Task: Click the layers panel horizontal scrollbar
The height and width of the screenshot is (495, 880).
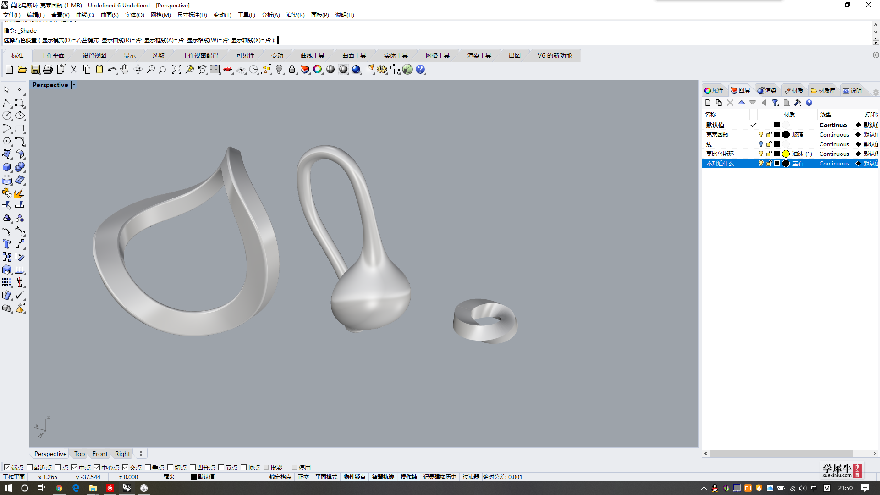Action: (x=781, y=453)
